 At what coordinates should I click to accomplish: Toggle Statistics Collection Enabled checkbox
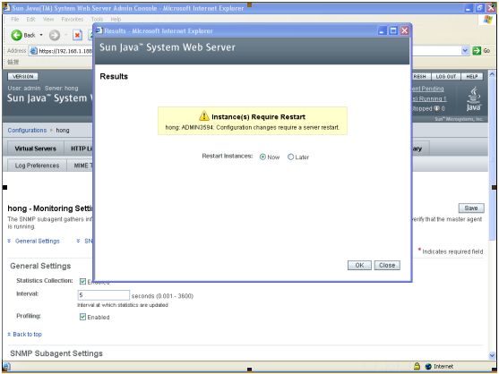(x=82, y=282)
